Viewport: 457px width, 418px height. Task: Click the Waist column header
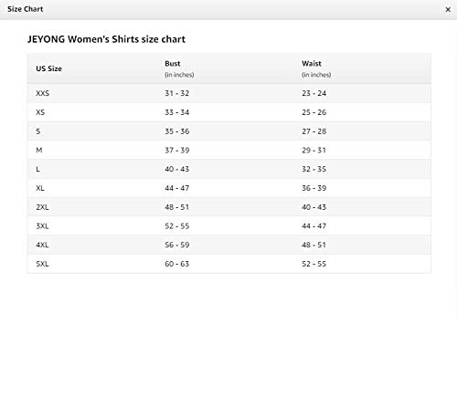click(312, 64)
